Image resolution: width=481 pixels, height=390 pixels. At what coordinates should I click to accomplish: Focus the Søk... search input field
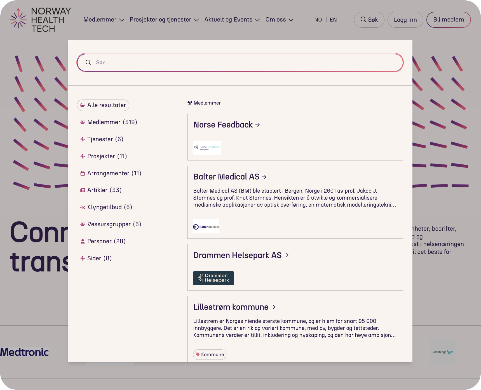coord(240,62)
